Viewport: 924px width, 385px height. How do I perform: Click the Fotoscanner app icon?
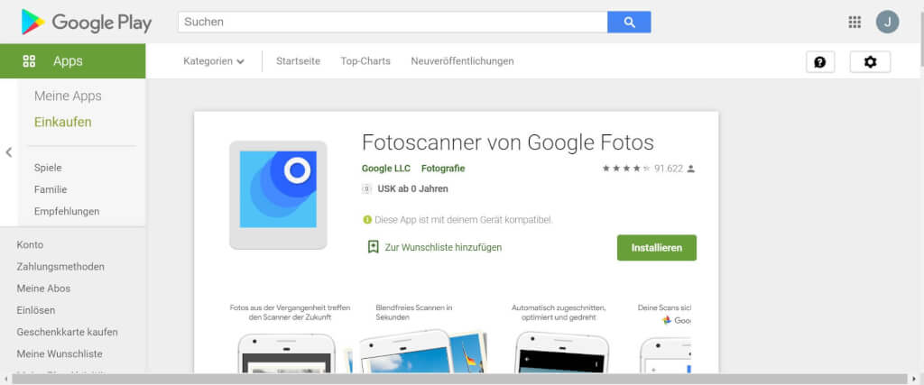(278, 195)
